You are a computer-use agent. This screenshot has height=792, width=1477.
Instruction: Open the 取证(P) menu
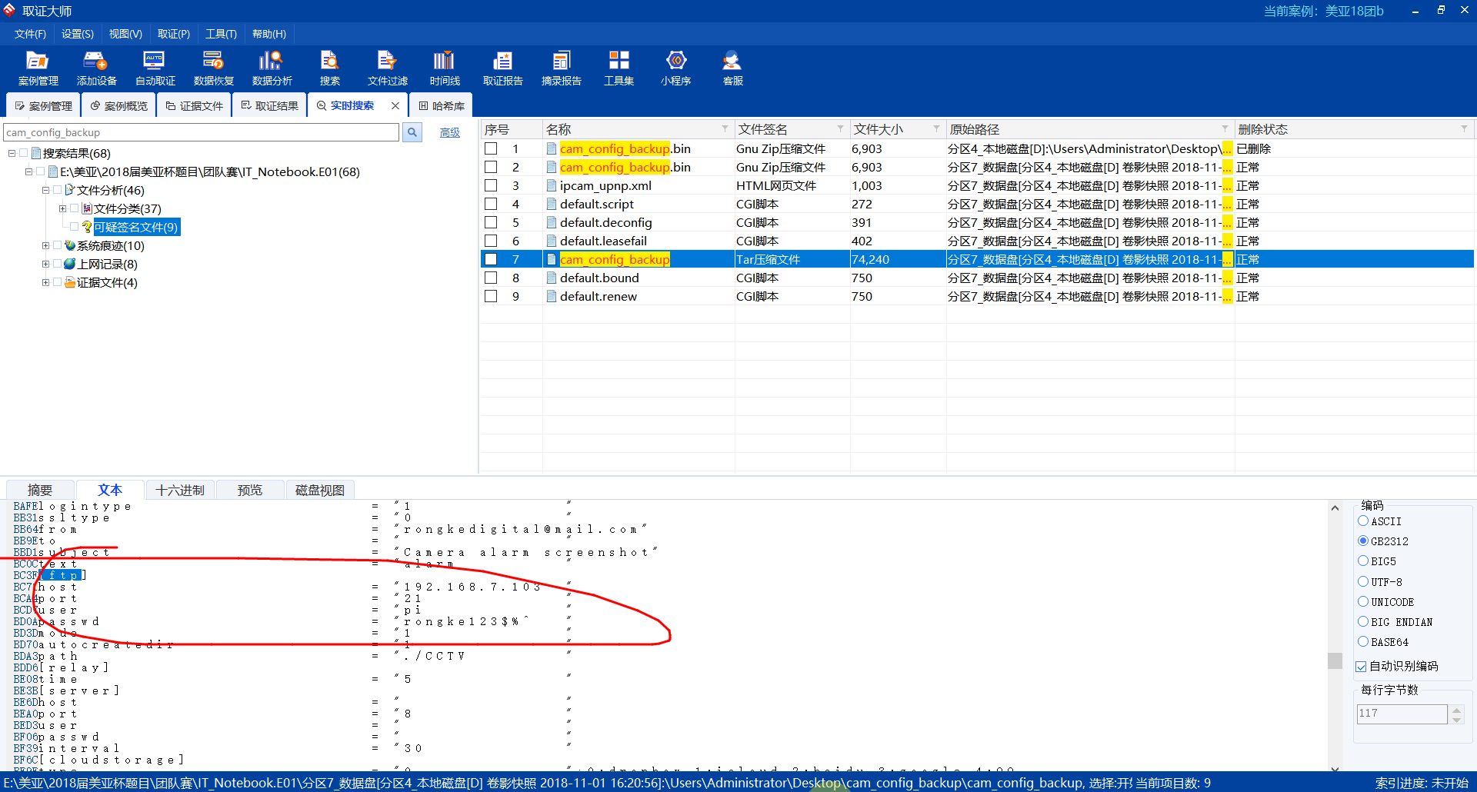[x=174, y=34]
